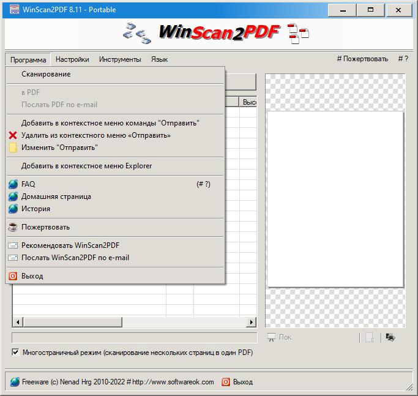Click the PDF pages icon in the banner
Screen dimensions: 418x396
coord(298,34)
